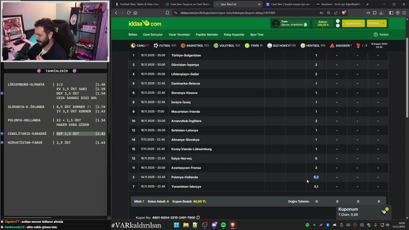Viewport: 409px width, 230px height.
Task: Click the Kuponlarım button
Action: [x=353, y=23]
